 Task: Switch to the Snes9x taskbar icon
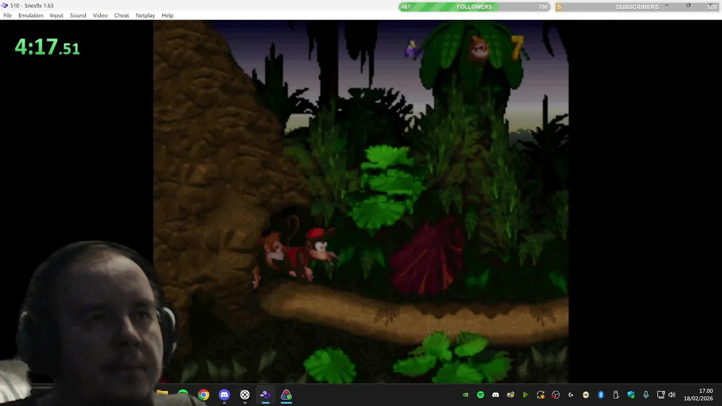[265, 395]
